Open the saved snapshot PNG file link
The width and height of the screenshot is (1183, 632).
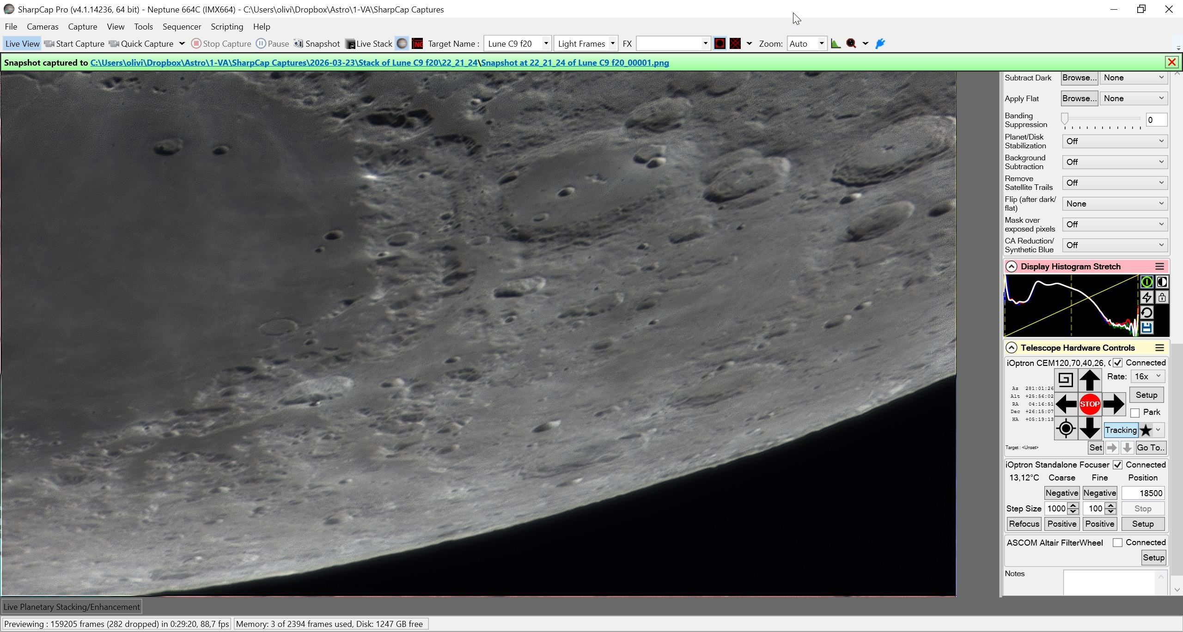click(x=575, y=63)
